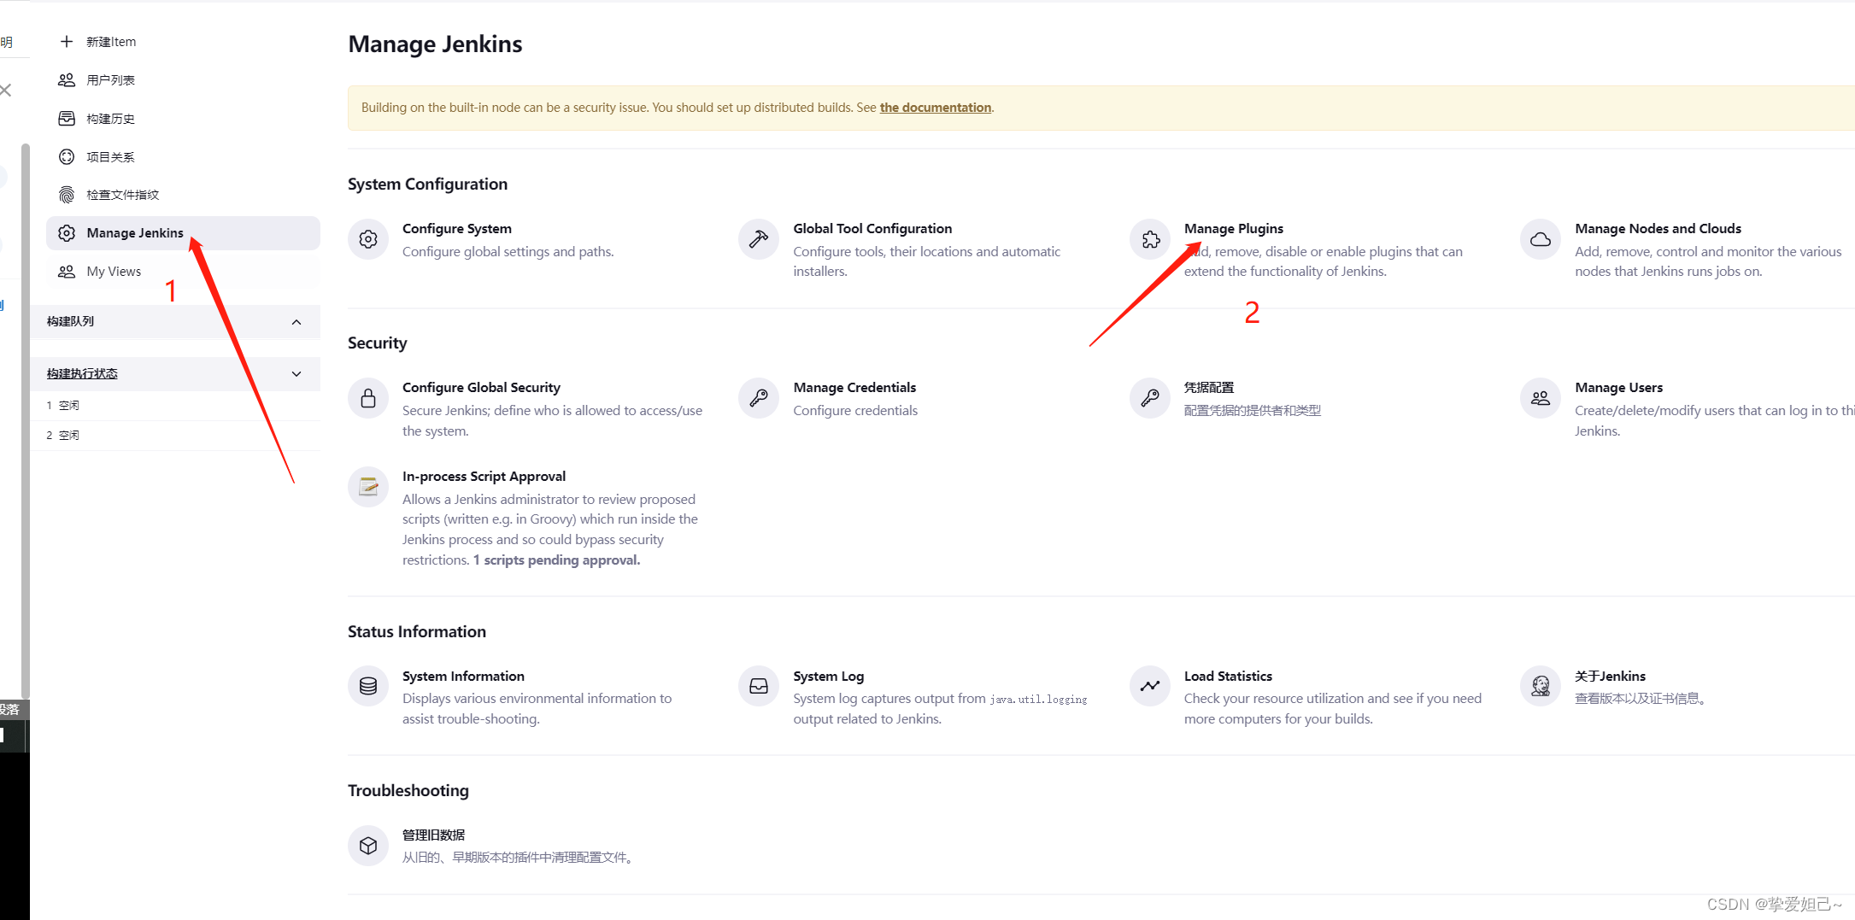Click the 检查文件指纹 fingerprint icon

pos(67,195)
